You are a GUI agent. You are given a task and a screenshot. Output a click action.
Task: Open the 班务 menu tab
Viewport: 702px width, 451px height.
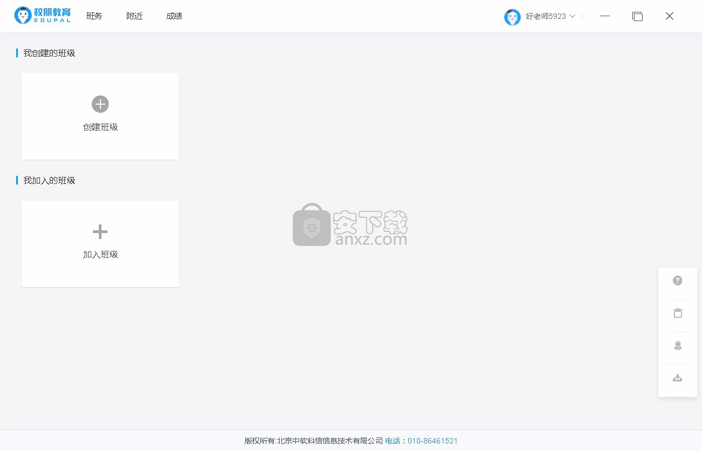coord(94,16)
